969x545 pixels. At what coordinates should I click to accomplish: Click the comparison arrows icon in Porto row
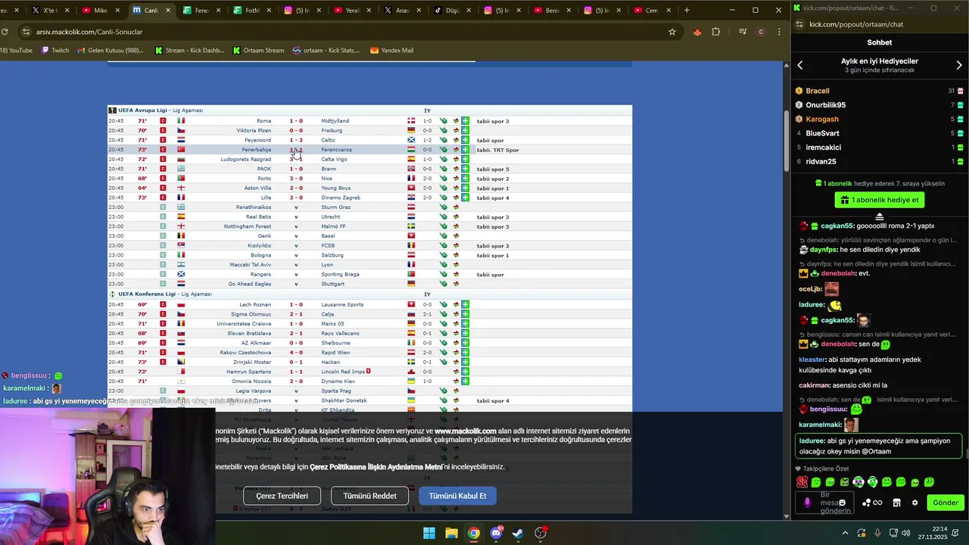point(456,179)
